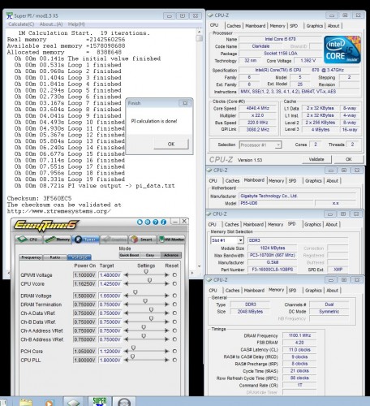This screenshot has height=406, width=370.
Task: Open the CPU tab in EasyTune6
Action: pyautogui.click(x=29, y=240)
